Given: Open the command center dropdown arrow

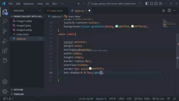Looking at the screenshot, I should tap(140, 4).
